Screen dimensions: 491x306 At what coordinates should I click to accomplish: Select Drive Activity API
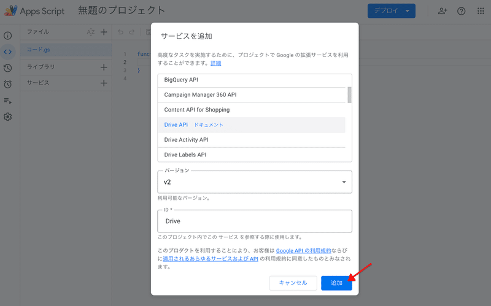pyautogui.click(x=252, y=140)
